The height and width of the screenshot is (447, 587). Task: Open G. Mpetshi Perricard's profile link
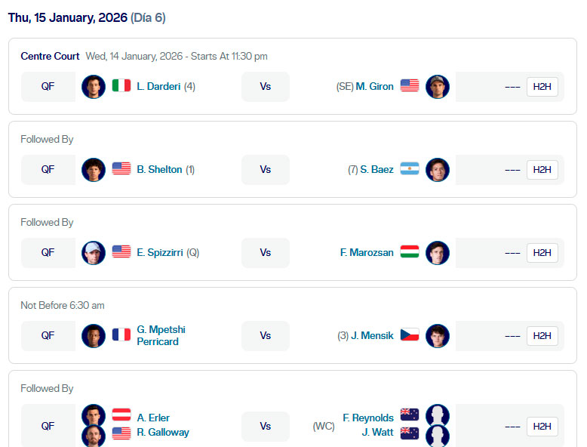[x=161, y=335]
